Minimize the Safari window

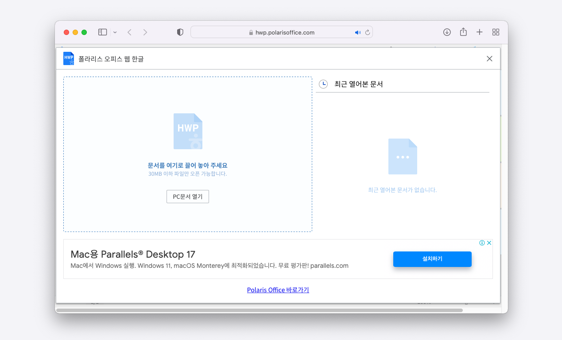click(75, 32)
